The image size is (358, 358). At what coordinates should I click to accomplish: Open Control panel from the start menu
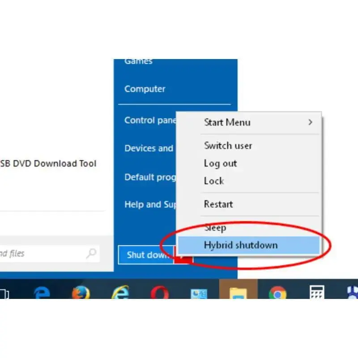tap(150, 120)
